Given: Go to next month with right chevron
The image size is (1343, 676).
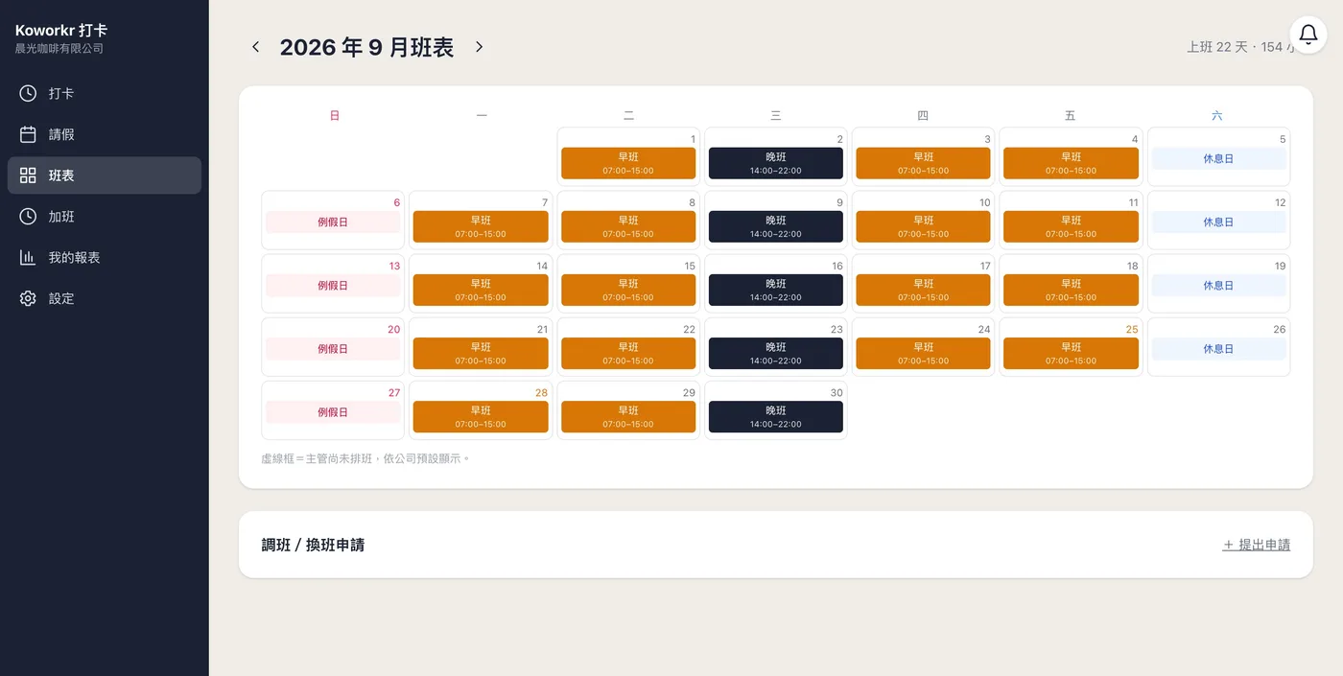Looking at the screenshot, I should point(479,47).
